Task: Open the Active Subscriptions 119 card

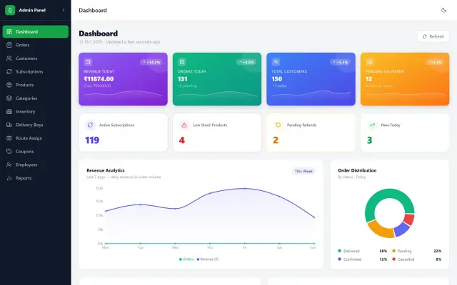Action: tap(123, 133)
